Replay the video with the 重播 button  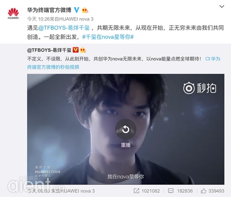pyautogui.click(x=126, y=133)
